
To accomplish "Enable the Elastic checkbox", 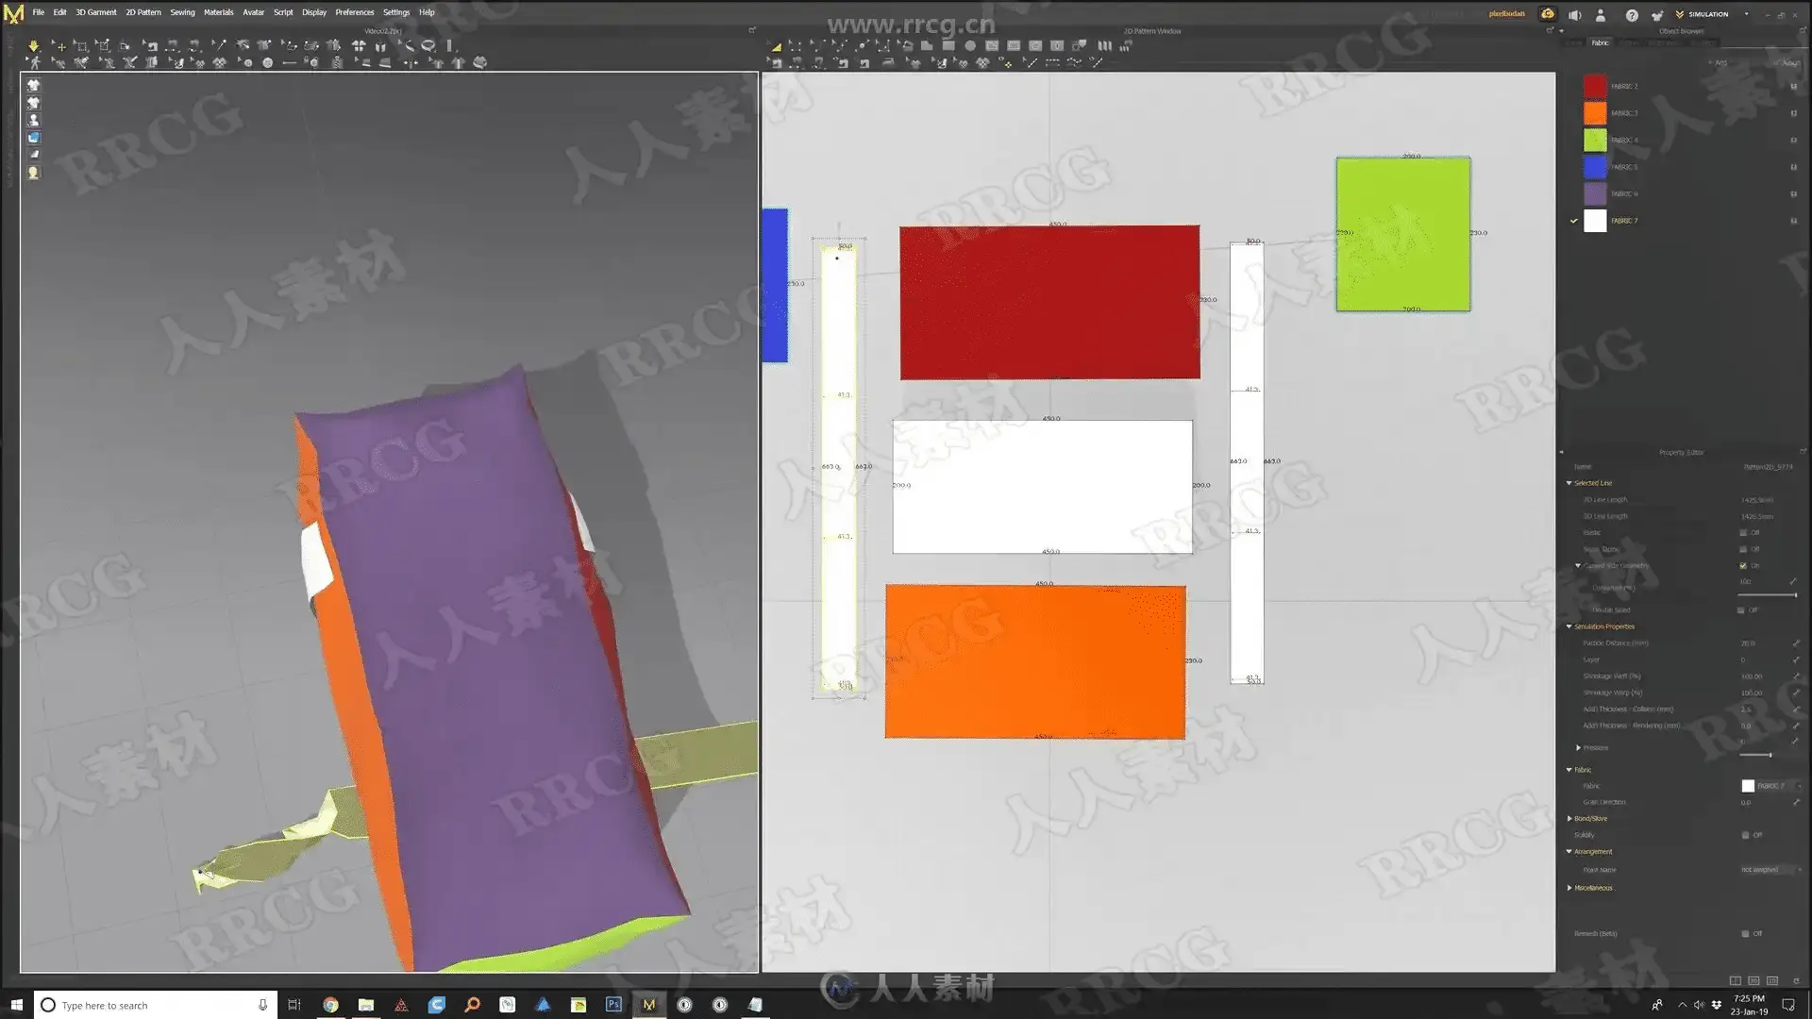I will [1743, 533].
